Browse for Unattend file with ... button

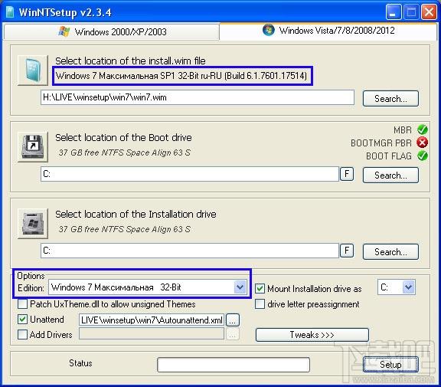point(232,320)
